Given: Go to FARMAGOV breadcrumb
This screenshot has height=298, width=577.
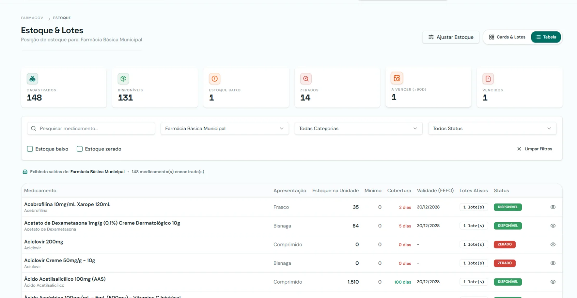Looking at the screenshot, I should 32,18.
